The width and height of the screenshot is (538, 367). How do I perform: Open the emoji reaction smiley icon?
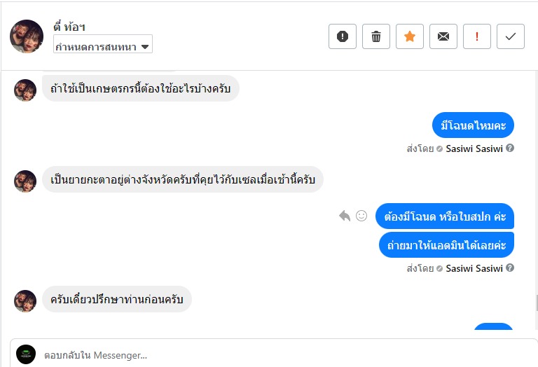coord(361,216)
